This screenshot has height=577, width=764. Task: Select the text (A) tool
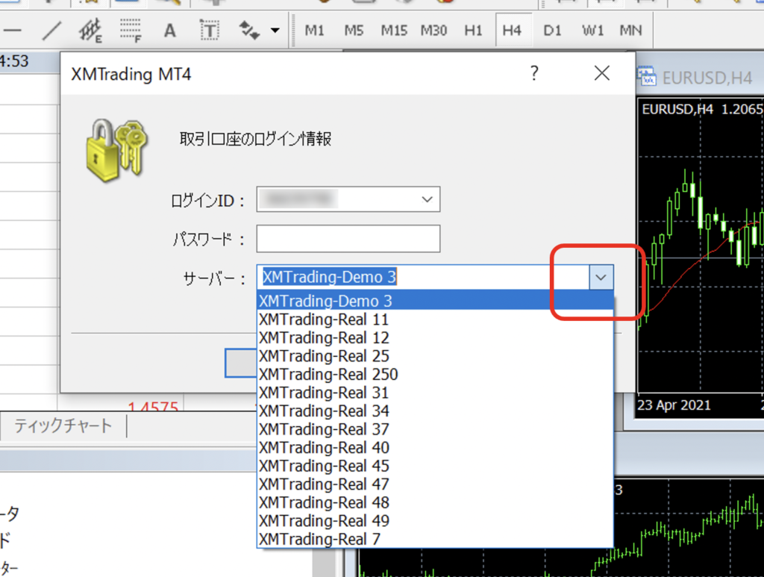(x=169, y=31)
